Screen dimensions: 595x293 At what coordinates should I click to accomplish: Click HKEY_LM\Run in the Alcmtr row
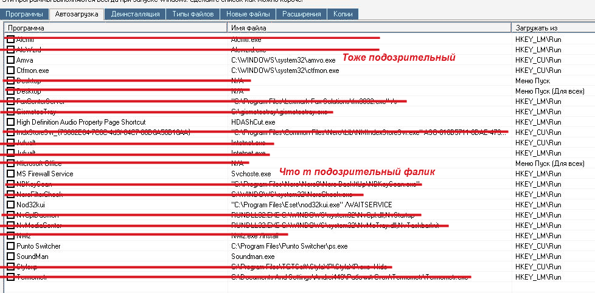[x=538, y=39]
